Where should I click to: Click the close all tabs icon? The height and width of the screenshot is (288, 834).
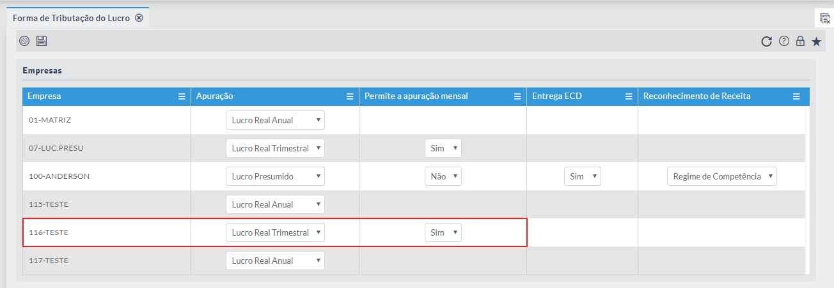[824, 19]
